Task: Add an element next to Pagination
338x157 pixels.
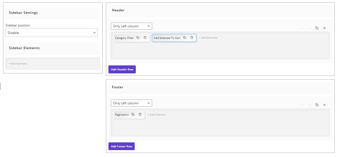Action: (157, 115)
